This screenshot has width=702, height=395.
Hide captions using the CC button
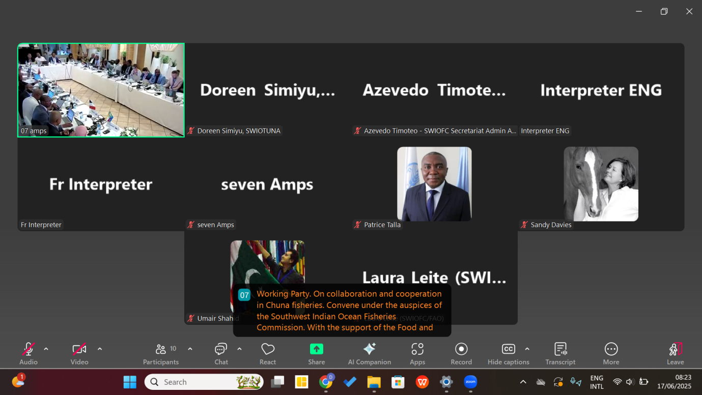(x=508, y=353)
